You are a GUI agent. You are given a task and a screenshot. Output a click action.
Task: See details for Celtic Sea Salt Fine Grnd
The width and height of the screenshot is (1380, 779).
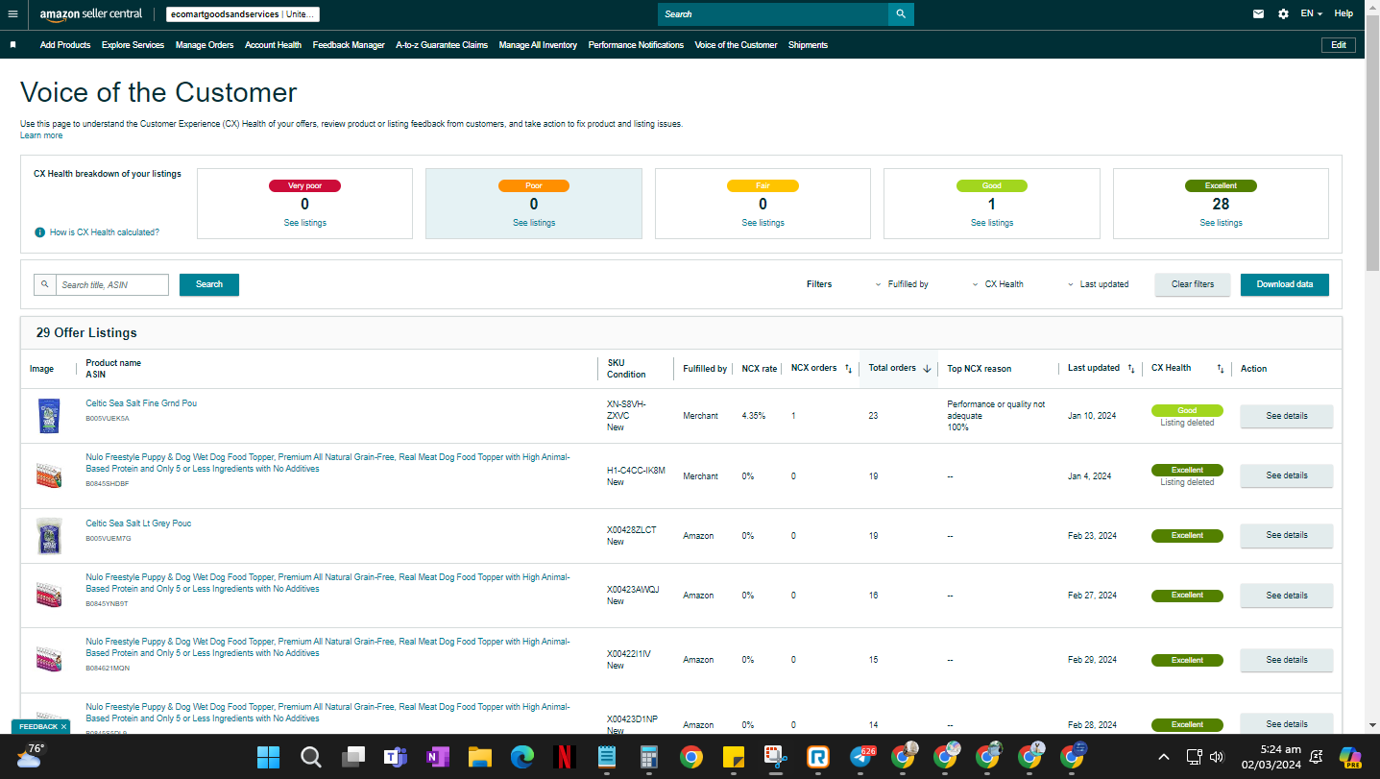coord(1287,416)
